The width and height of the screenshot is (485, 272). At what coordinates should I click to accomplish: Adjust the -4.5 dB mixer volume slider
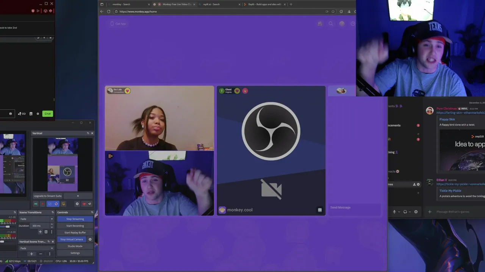[x=8, y=227]
